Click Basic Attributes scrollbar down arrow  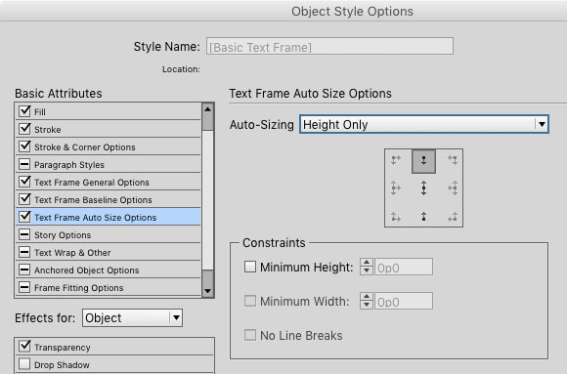pos(207,291)
